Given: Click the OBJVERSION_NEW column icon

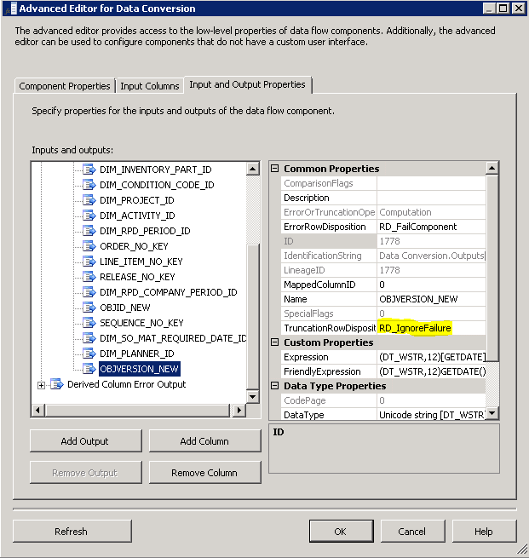Looking at the screenshot, I should tap(89, 369).
